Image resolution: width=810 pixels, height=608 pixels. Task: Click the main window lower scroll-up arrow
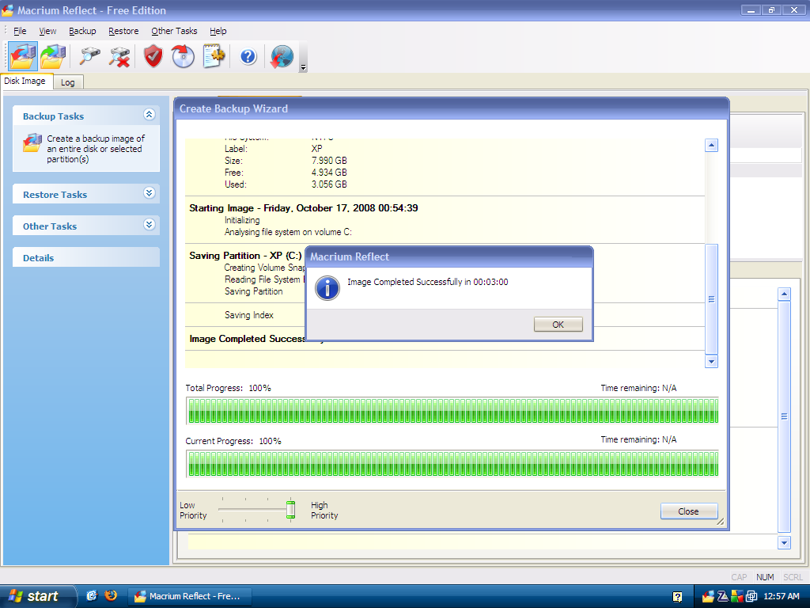point(784,294)
